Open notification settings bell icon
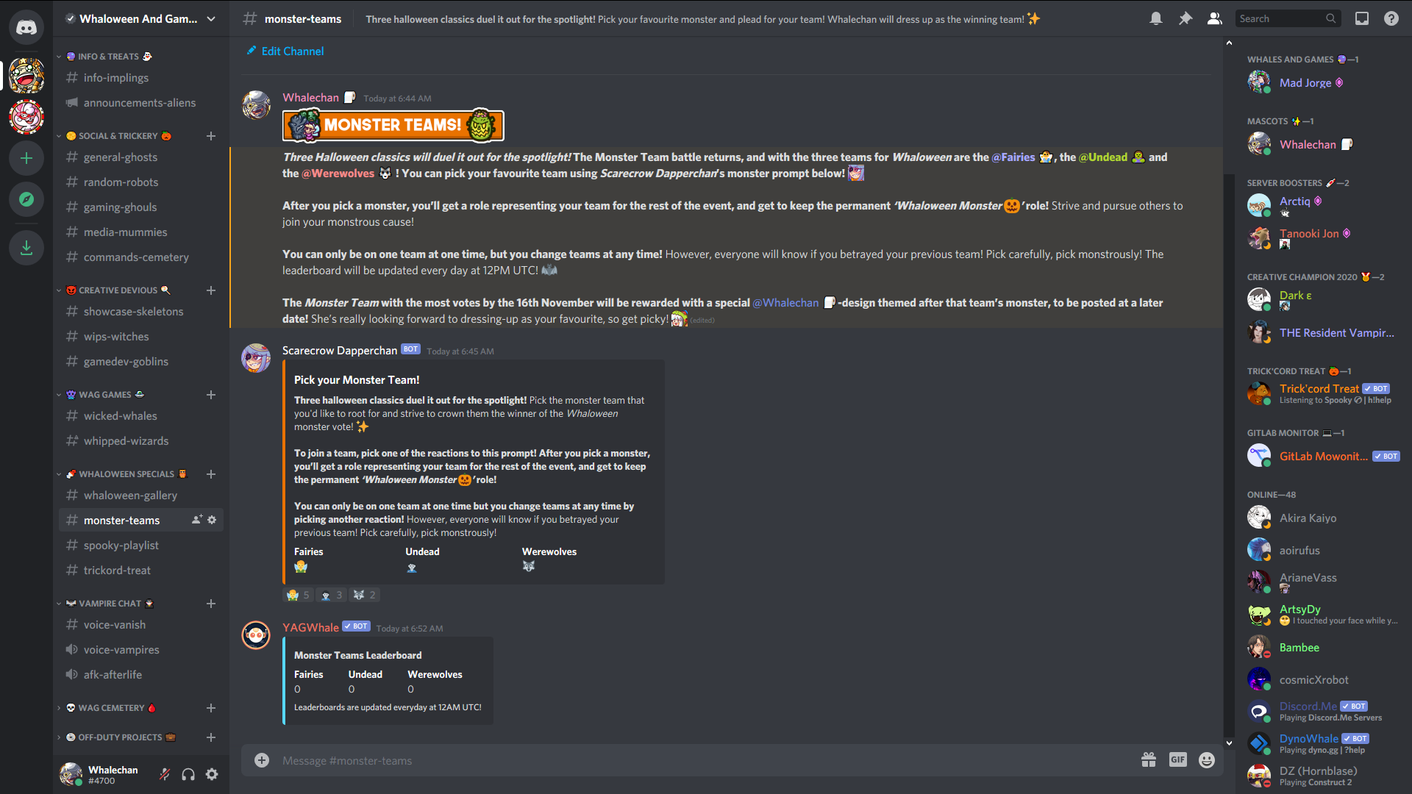Screen dimensions: 1412x794 click(1156, 19)
